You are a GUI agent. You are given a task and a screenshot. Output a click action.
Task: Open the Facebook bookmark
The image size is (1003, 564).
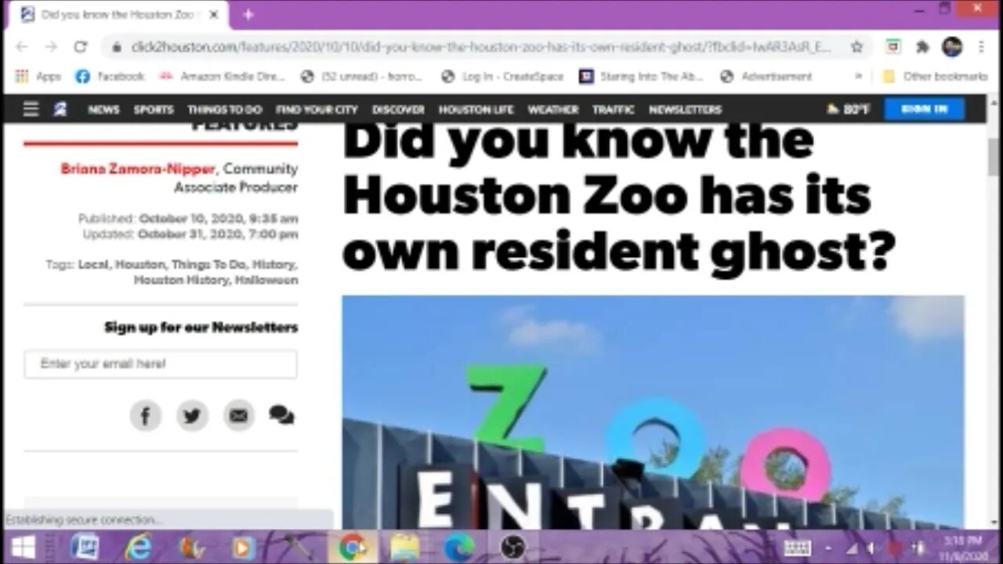coord(110,77)
